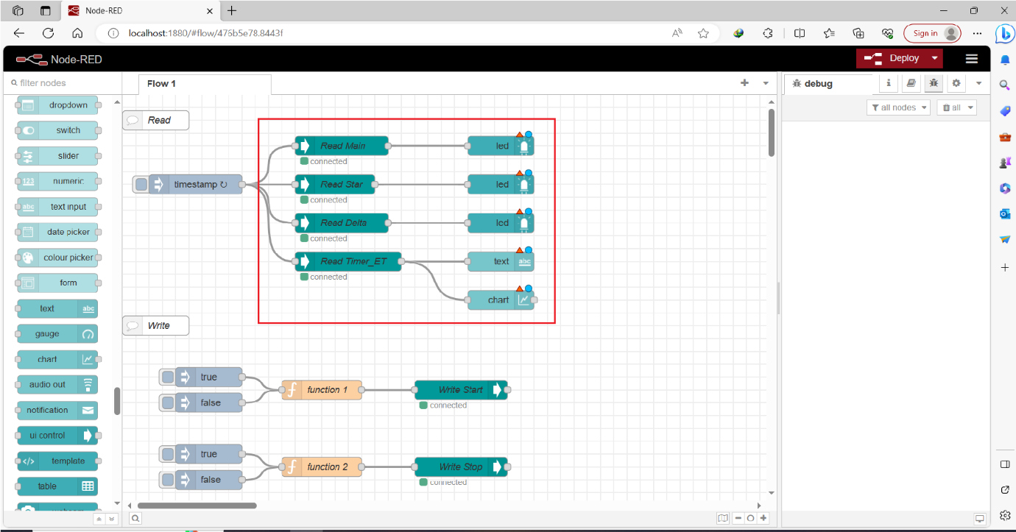Trigger the true inject node above function 1
Image resolution: width=1016 pixels, height=532 pixels.
tap(167, 377)
